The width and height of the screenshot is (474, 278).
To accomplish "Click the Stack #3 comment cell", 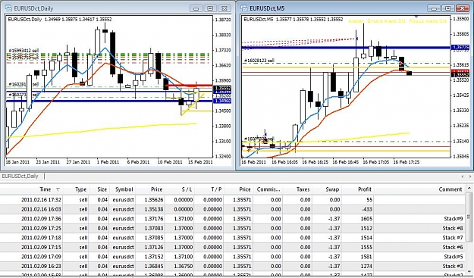I will (453, 266).
